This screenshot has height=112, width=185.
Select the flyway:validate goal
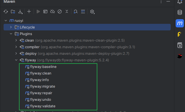[43, 106]
